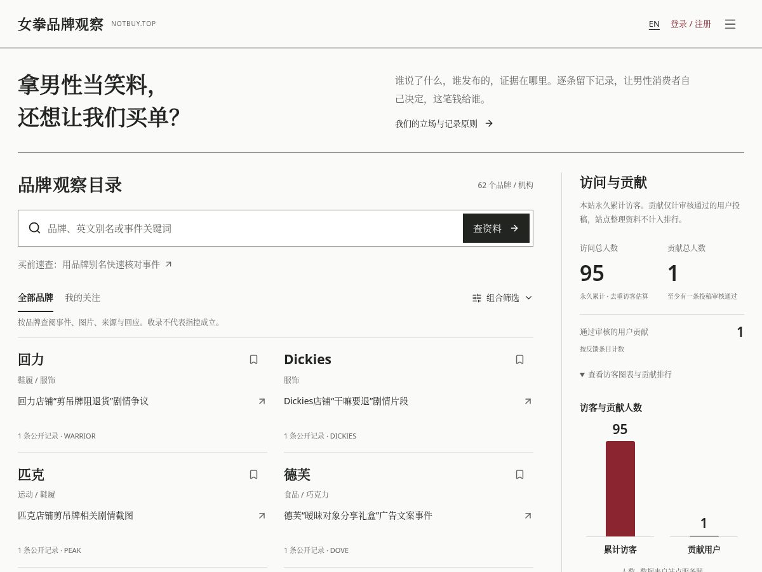This screenshot has width=762, height=572.
Task: Open the 回力 brand heading
Action: click(31, 360)
